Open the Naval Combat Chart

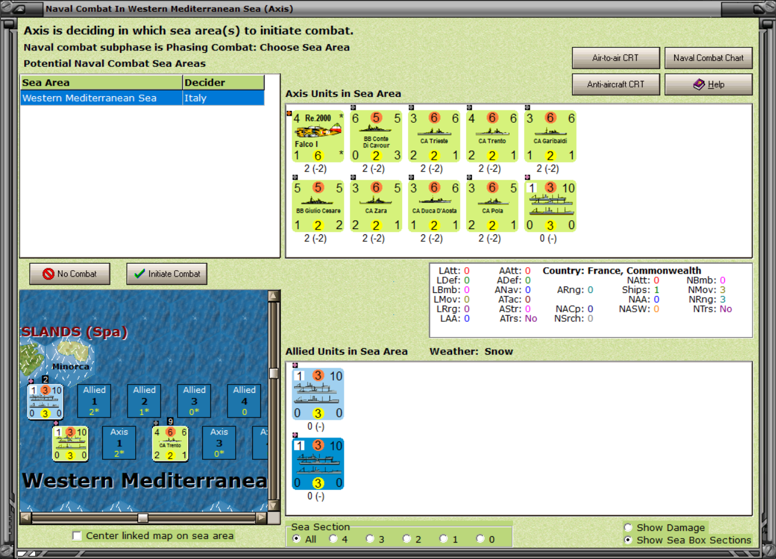[708, 58]
